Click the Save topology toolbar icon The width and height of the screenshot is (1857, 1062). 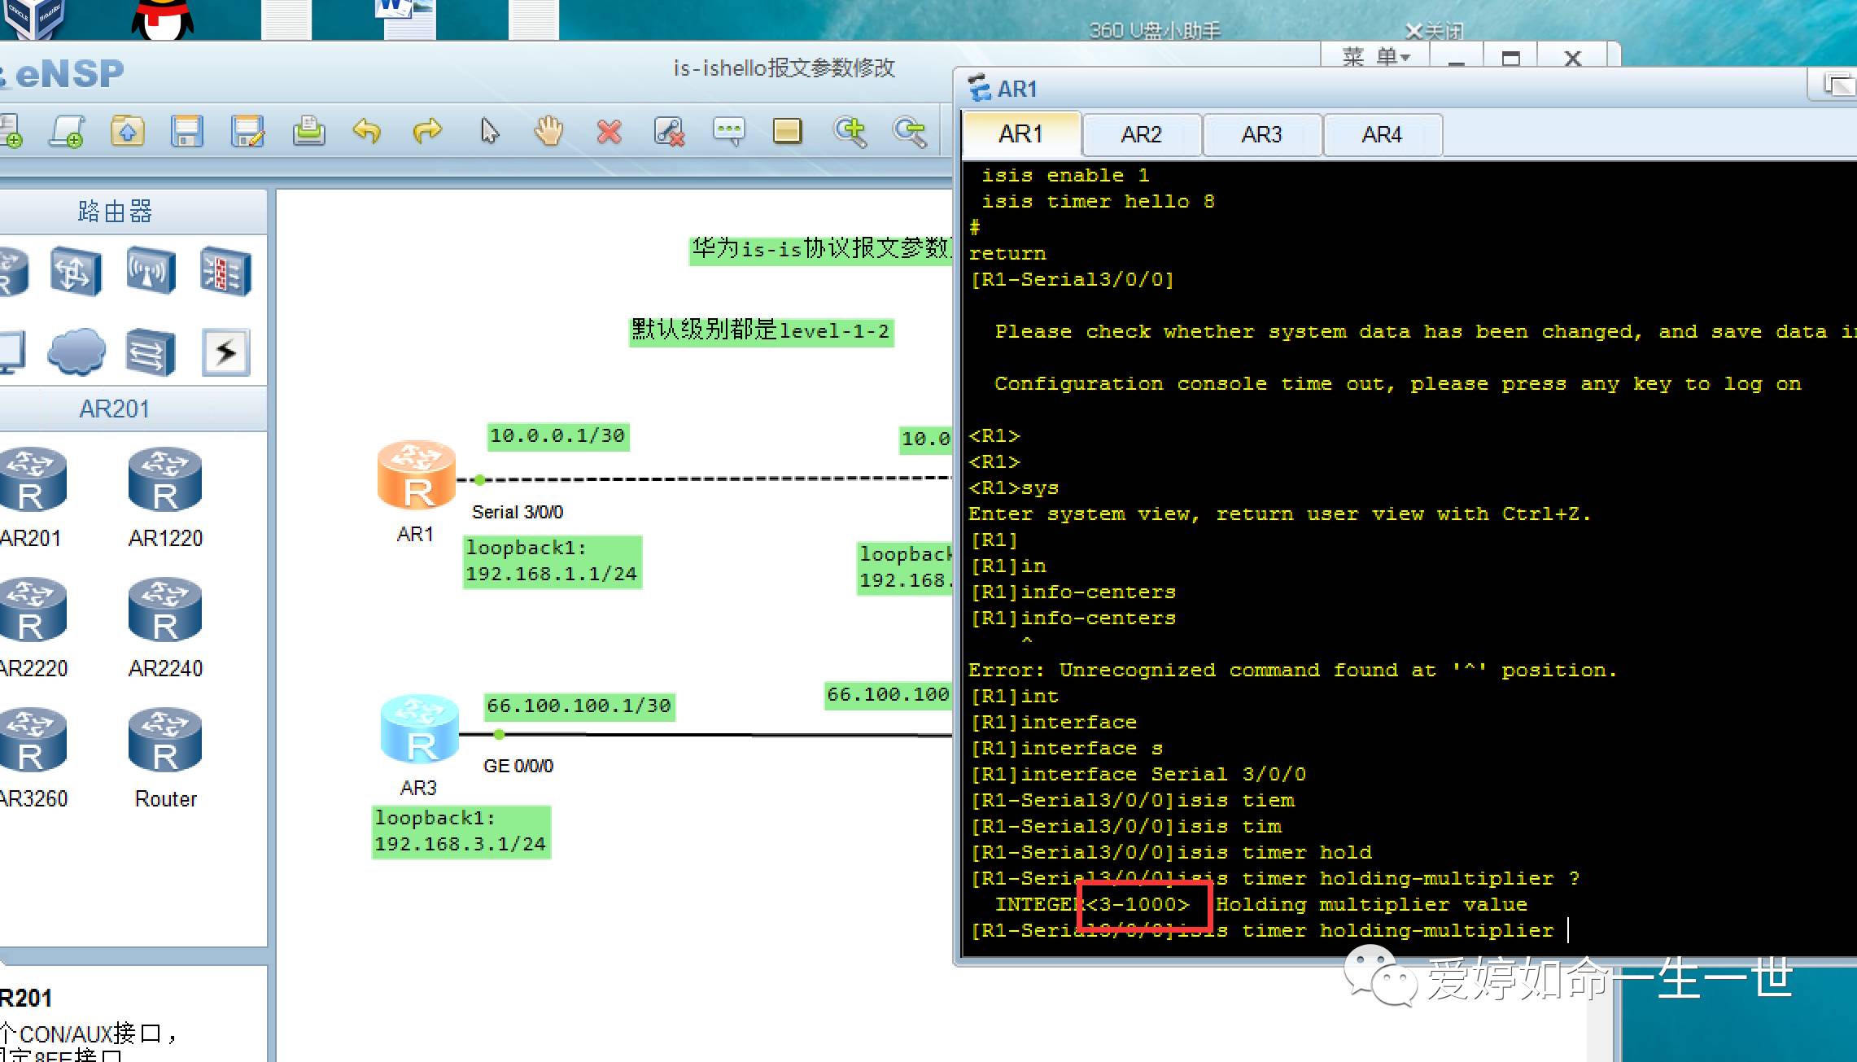pos(186,131)
